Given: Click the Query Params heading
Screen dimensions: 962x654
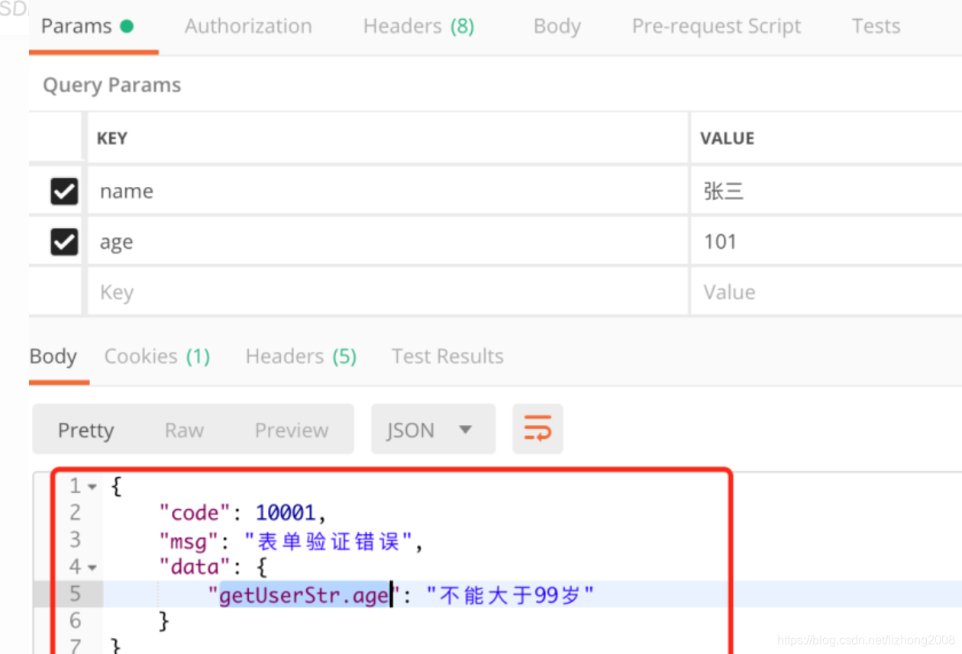Looking at the screenshot, I should tap(111, 85).
